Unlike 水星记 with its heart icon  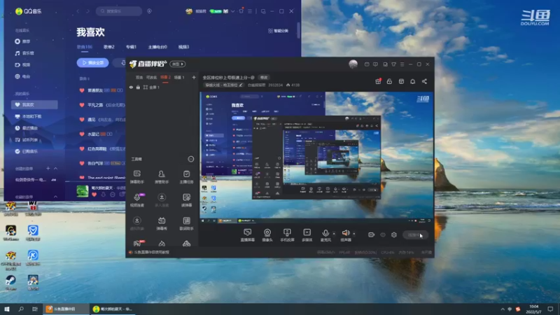(x=82, y=134)
